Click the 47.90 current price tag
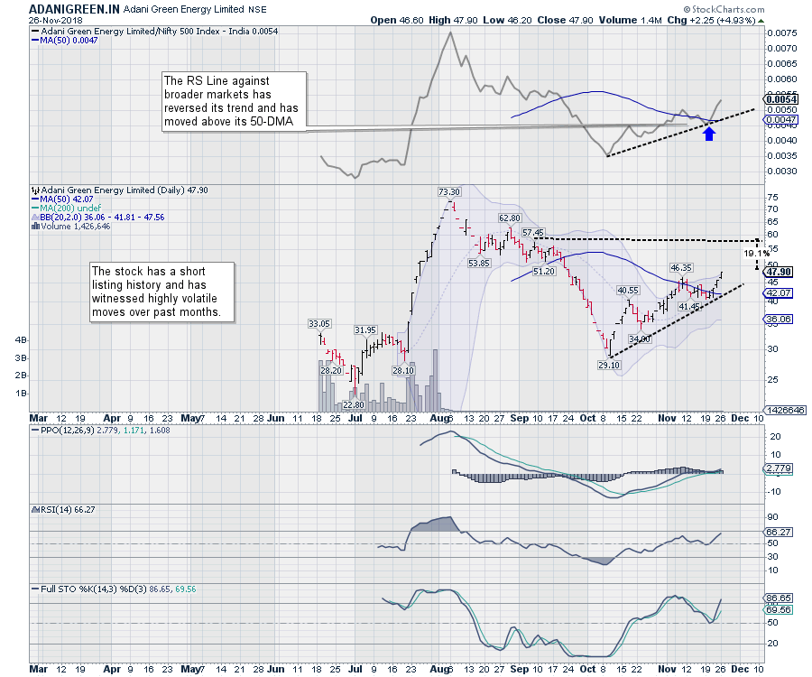 pyautogui.click(x=779, y=273)
